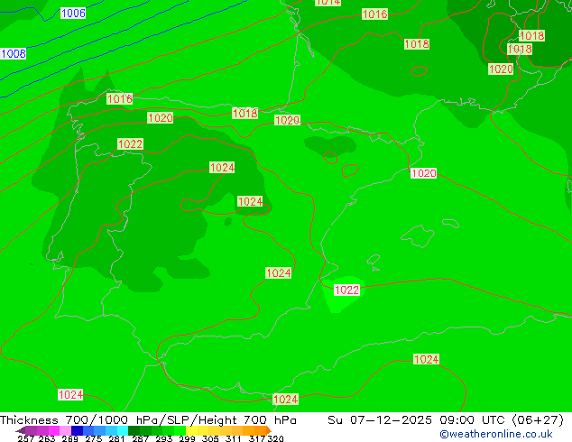This screenshot has width=572, height=442.
Task: Pick the darkest green legend swatch
Action: tap(134, 430)
